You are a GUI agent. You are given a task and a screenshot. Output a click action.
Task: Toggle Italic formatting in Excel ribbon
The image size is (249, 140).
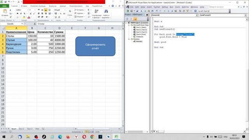coord(21,14)
